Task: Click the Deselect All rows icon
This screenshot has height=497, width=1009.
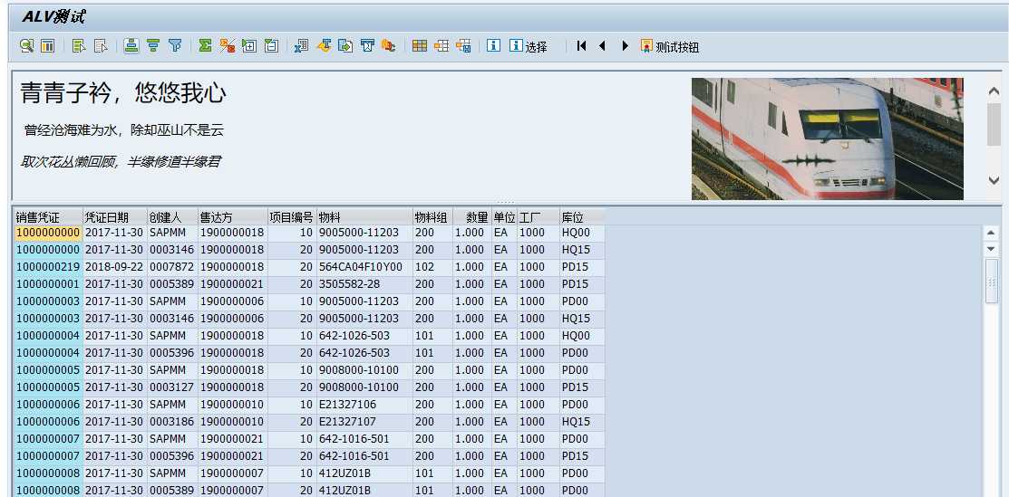Action: (101, 45)
